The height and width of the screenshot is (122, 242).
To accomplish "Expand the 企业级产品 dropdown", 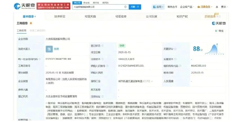I will click(x=187, y=7).
